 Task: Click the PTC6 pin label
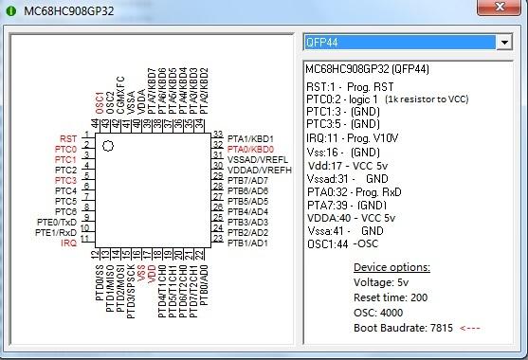pos(65,212)
